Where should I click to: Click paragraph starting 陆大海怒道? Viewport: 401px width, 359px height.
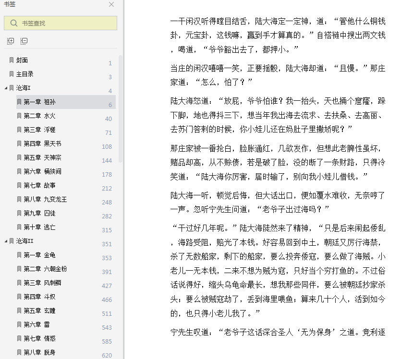pyautogui.click(x=278, y=115)
